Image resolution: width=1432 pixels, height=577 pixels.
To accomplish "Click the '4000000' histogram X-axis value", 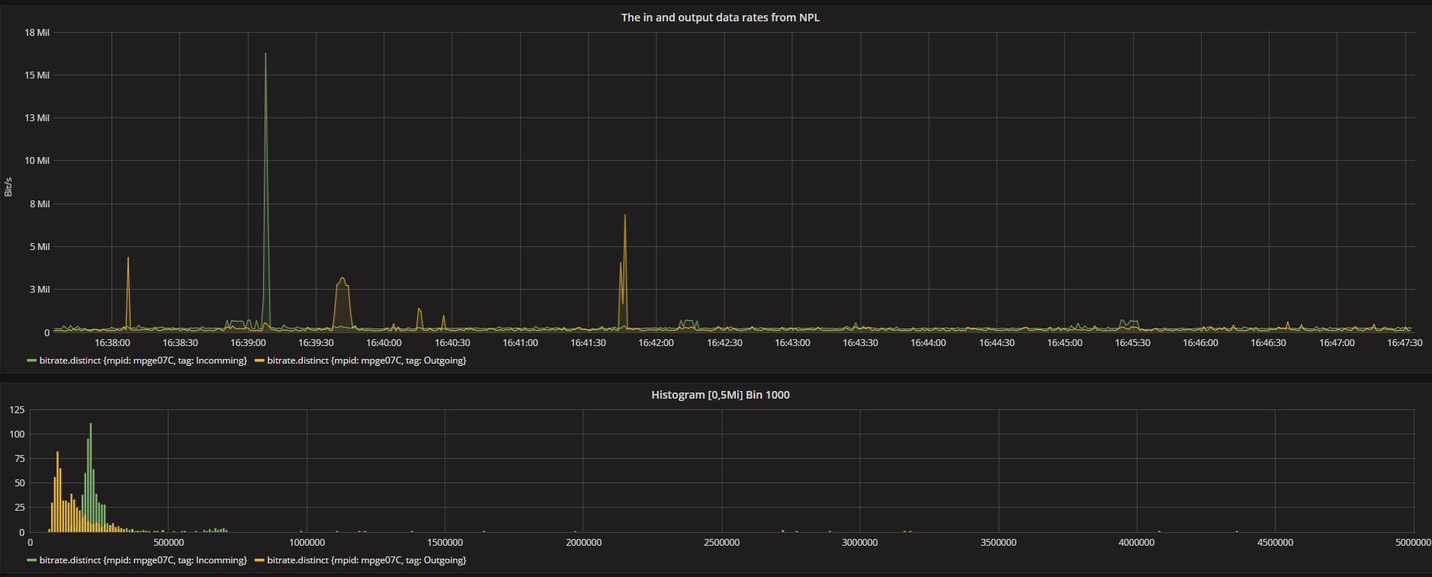I will (x=1136, y=543).
